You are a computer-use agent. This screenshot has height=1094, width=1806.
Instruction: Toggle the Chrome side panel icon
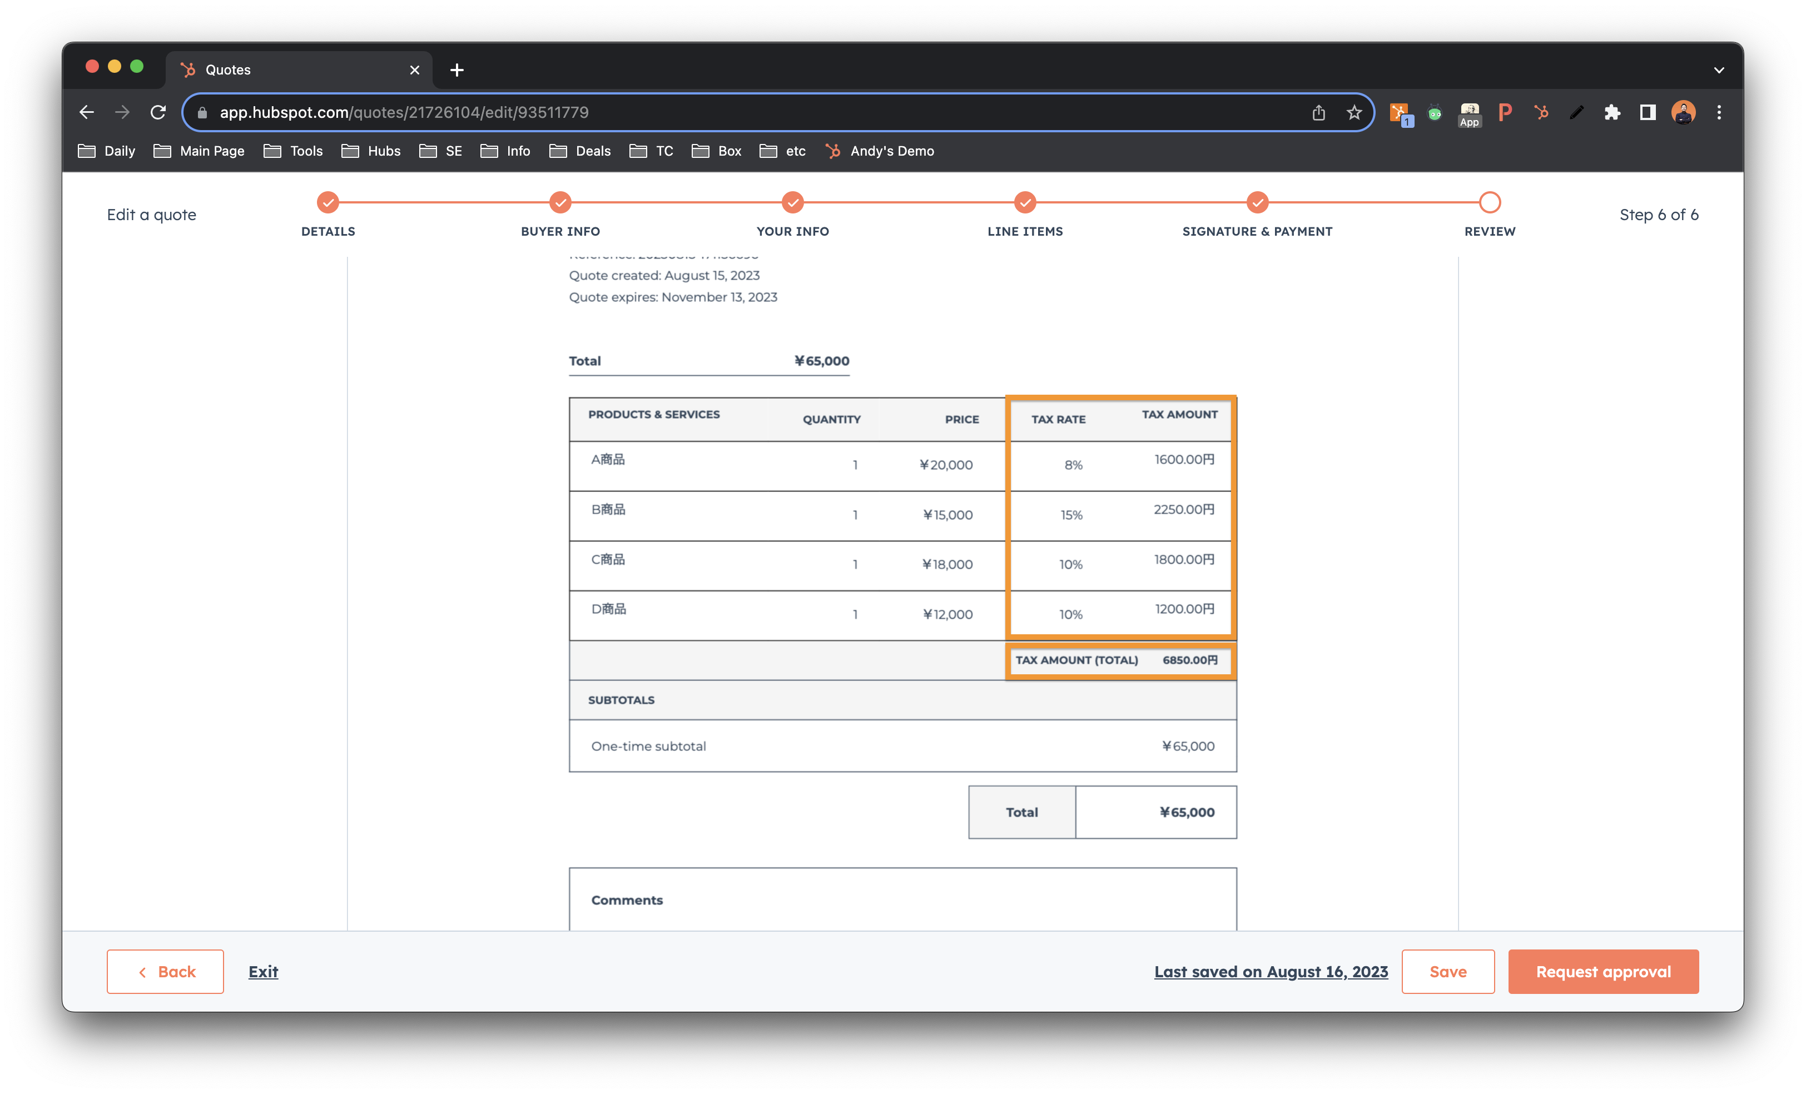click(1648, 112)
